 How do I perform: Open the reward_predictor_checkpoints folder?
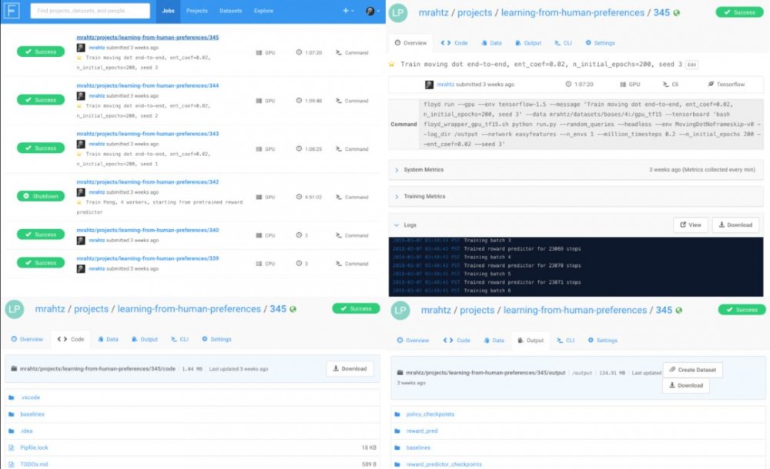pos(444,464)
